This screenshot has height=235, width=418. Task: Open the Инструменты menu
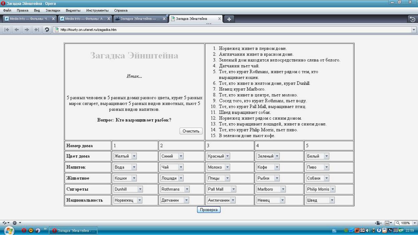click(97, 10)
